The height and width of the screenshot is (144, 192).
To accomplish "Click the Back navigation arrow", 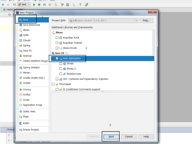I will tap(3, 5).
